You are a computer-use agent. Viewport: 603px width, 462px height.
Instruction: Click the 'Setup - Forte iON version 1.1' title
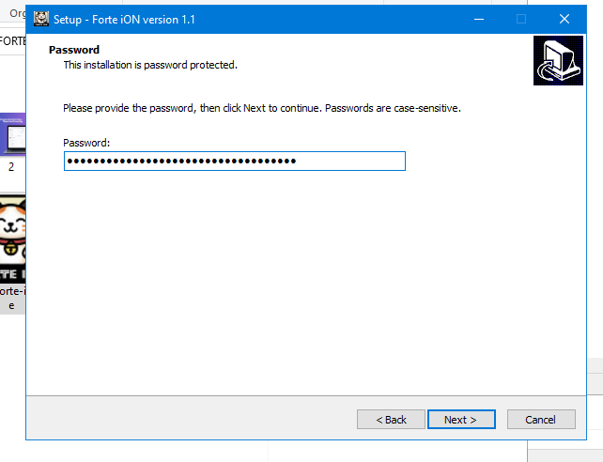(x=124, y=19)
